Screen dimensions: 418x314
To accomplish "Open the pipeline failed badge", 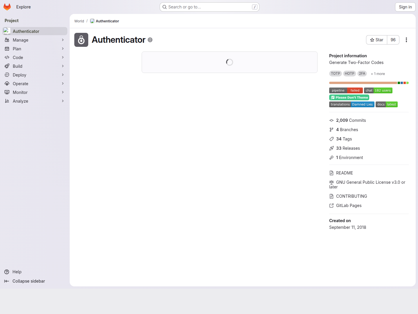I will click(346, 90).
